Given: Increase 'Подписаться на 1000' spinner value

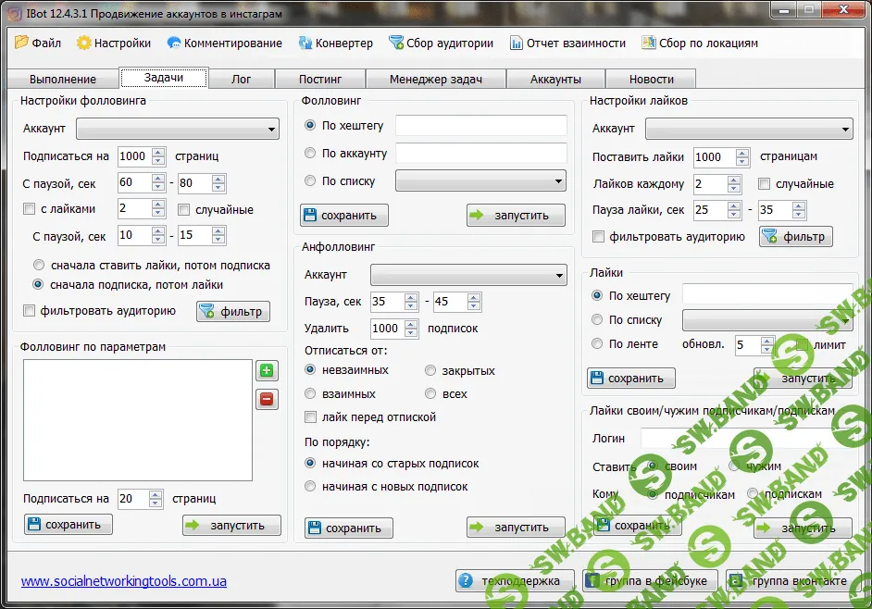Looking at the screenshot, I should [x=158, y=152].
